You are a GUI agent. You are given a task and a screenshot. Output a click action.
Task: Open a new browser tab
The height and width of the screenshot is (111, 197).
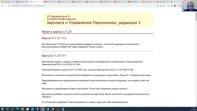(172, 2)
